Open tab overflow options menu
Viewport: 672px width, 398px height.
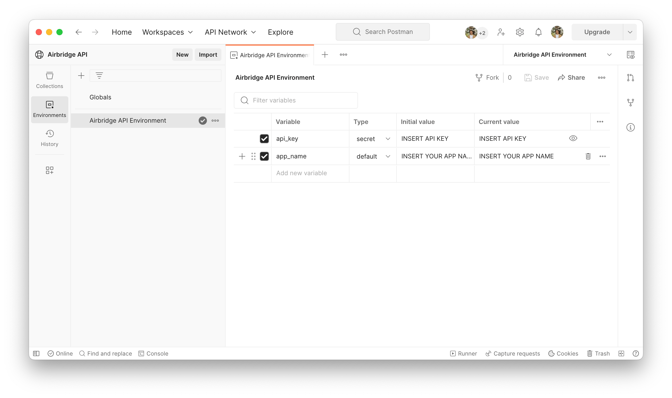(343, 55)
